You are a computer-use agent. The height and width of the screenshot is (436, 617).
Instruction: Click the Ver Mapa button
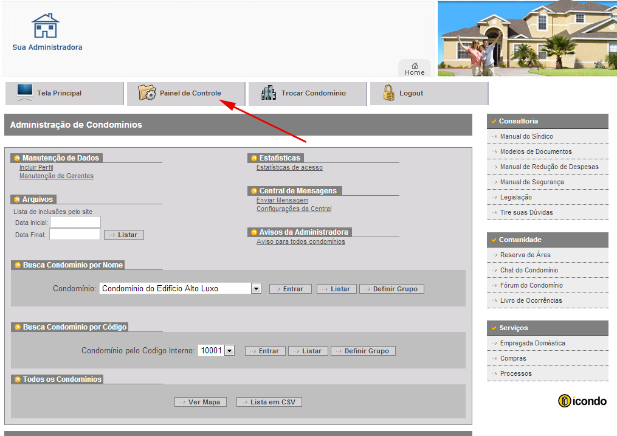[x=201, y=402]
